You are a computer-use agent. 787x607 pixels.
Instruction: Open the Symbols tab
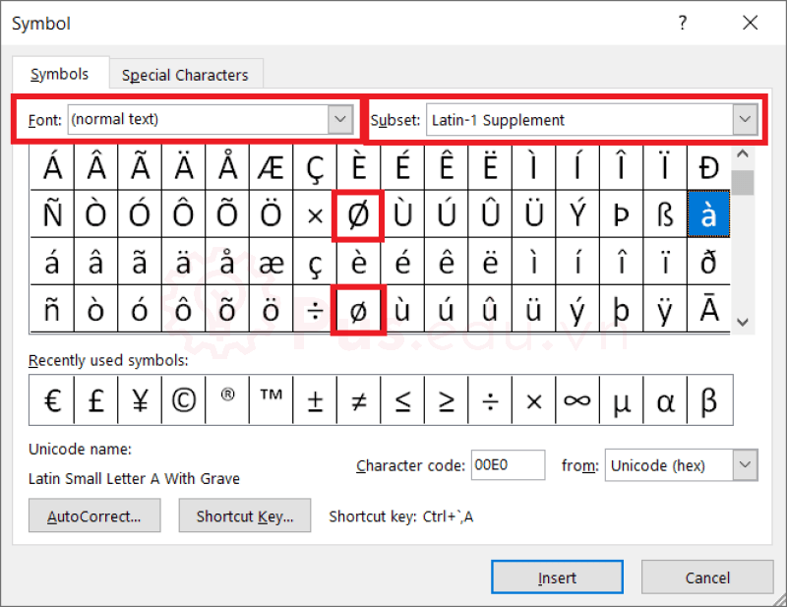tap(60, 75)
